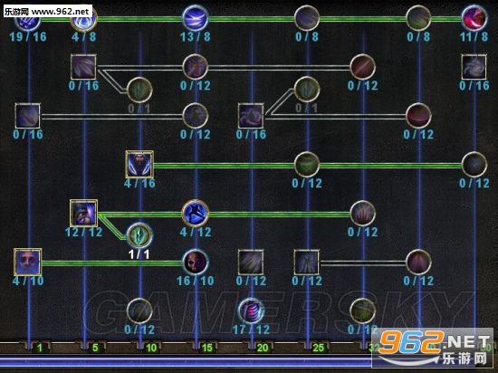Click the dimmed swirl skill in the top right corner

pos(474,67)
